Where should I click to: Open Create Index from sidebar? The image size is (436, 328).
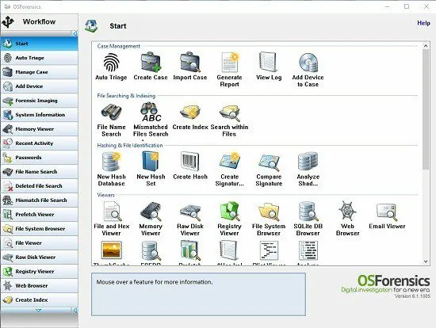[39, 299]
